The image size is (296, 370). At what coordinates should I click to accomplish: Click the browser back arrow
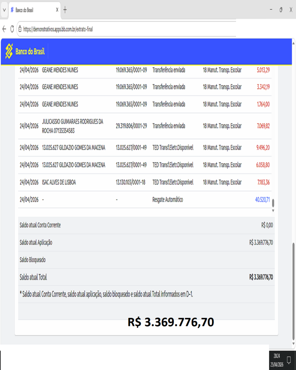[4, 29]
